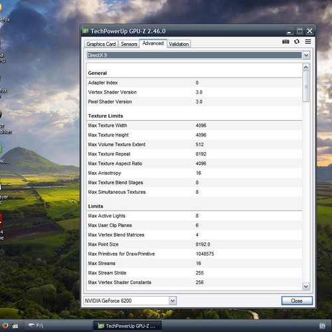Screen dimensions: 332x332
Task: Open the F:\ drive taskbar item
Action: coord(35,325)
